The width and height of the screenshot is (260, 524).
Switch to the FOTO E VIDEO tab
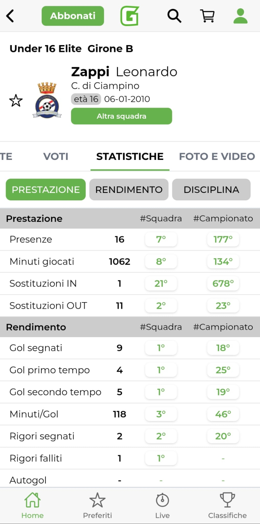pyautogui.click(x=217, y=156)
